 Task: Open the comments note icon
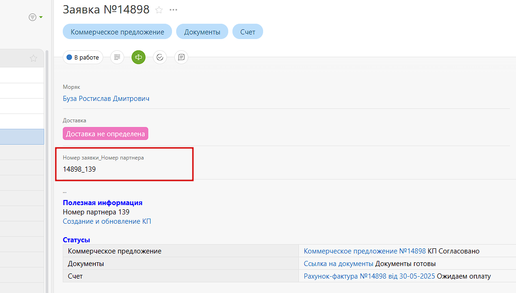point(181,57)
